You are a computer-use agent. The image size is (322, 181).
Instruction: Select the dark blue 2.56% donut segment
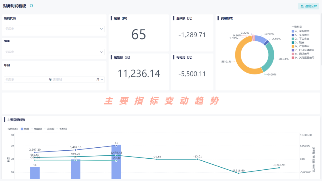pyautogui.click(x=266, y=43)
